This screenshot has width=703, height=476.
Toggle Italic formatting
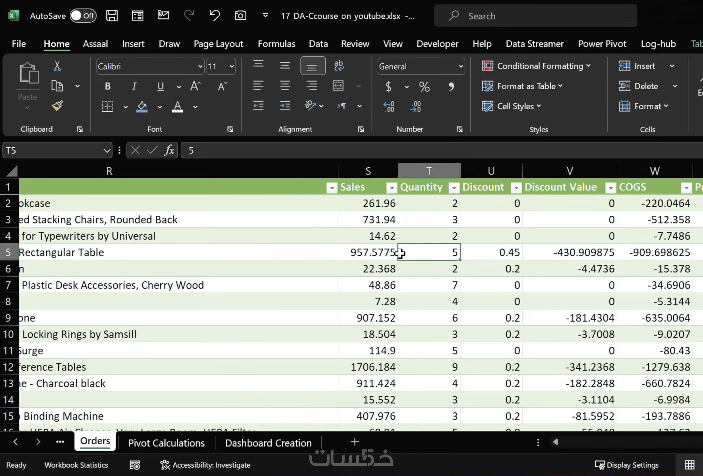coord(134,86)
